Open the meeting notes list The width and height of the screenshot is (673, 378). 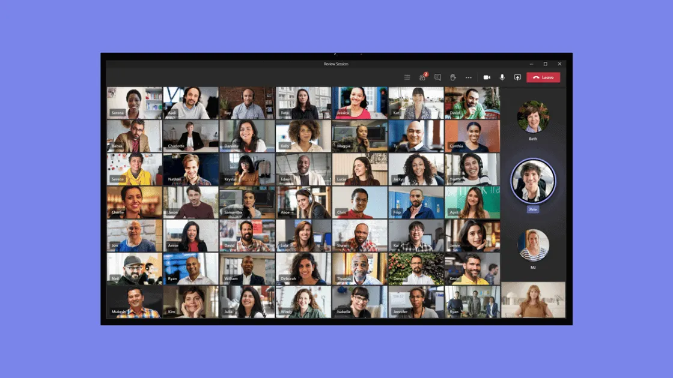(407, 77)
